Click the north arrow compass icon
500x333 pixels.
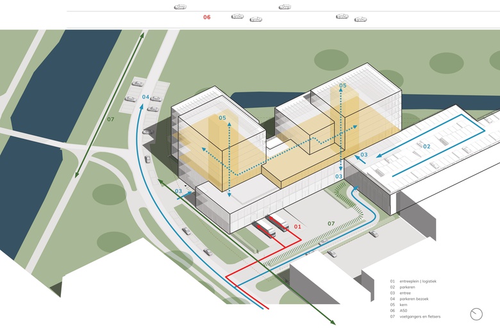click(x=476, y=314)
